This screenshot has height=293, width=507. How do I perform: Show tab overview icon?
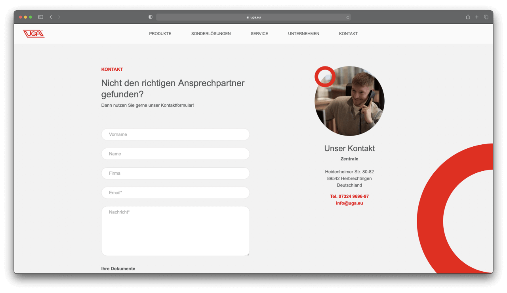[x=486, y=17]
